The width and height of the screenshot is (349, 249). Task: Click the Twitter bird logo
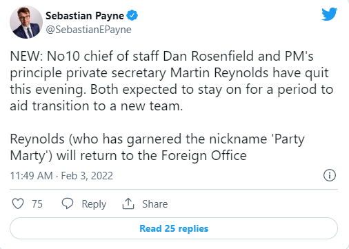(x=329, y=14)
